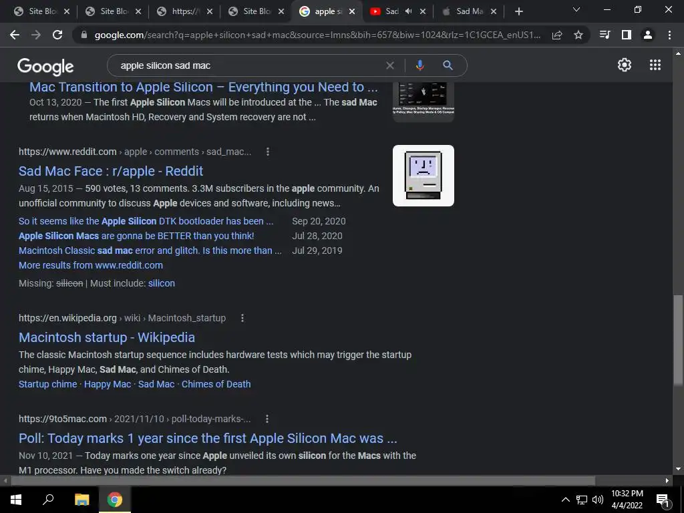Click More results from www.reddit.com
The height and width of the screenshot is (513, 684).
click(x=91, y=265)
